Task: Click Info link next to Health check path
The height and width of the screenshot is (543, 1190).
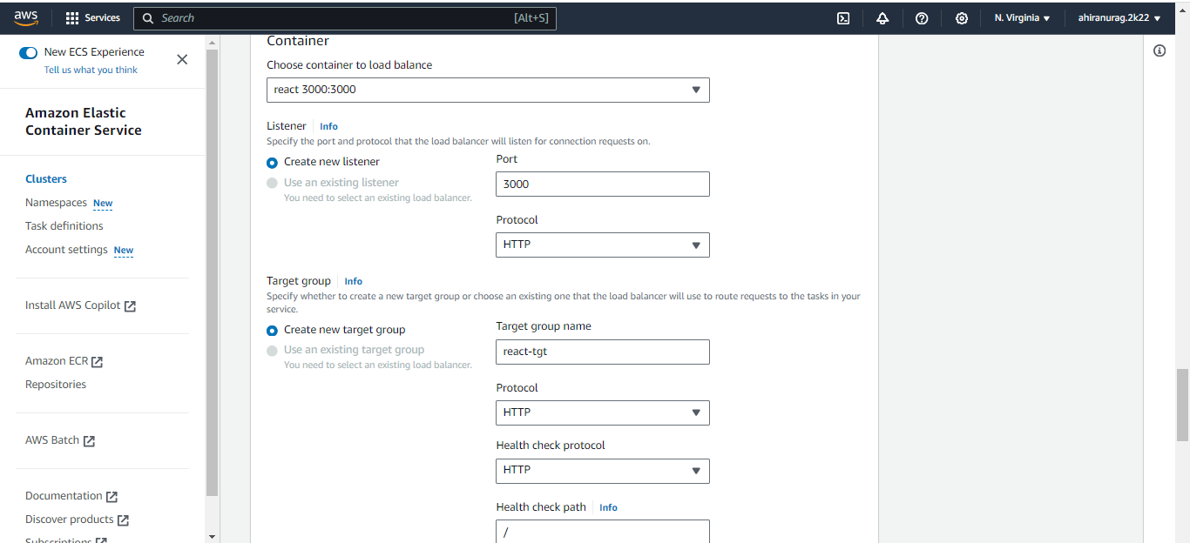Action: (608, 508)
